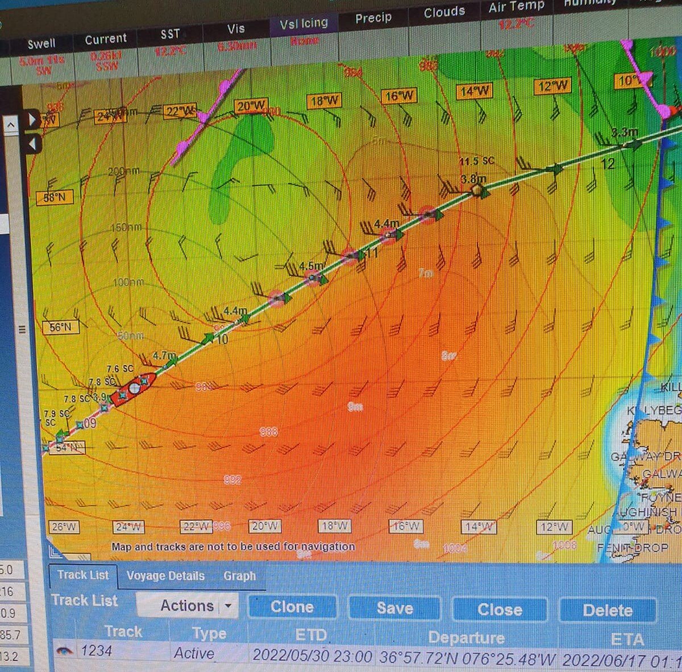
Task: Click the scroll-up arrow on left scrollbar
Action: (x=11, y=125)
